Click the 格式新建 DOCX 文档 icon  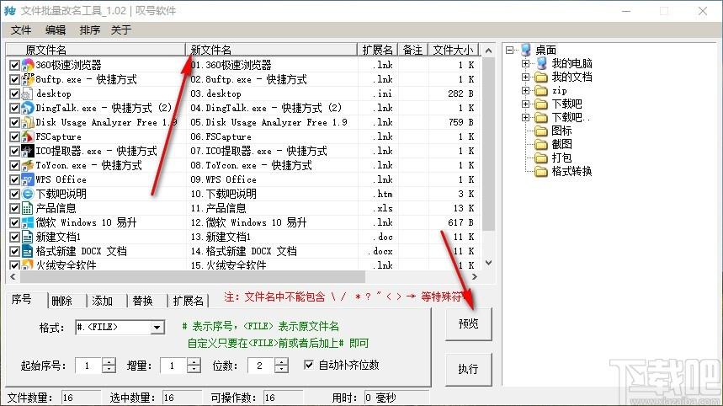(28, 251)
